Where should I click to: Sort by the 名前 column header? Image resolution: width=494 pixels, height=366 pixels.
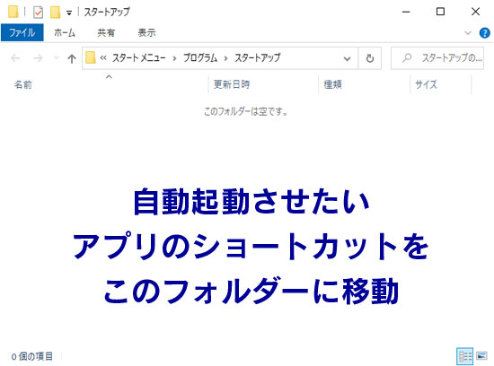23,84
